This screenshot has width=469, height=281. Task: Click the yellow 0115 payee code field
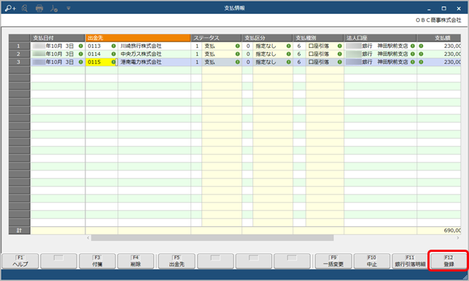pyautogui.click(x=101, y=62)
